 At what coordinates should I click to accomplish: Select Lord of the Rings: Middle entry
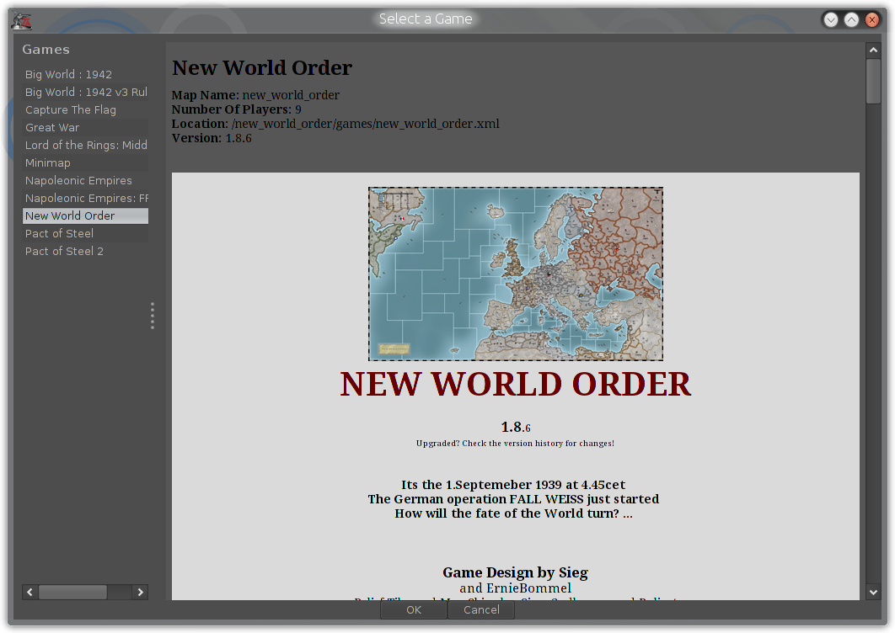[x=85, y=145]
